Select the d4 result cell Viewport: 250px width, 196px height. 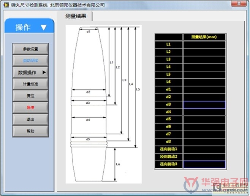pyautogui.click(x=204, y=112)
